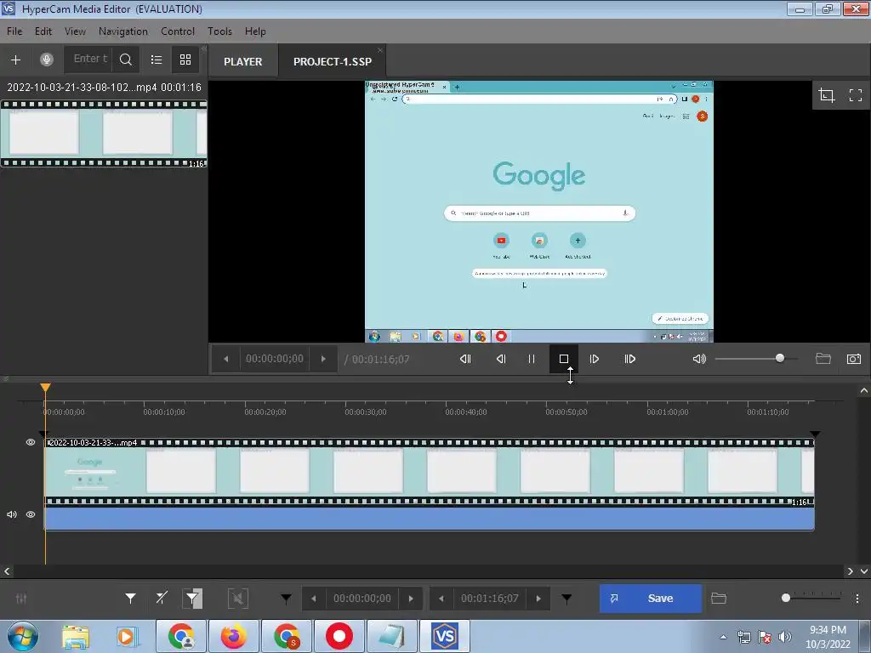The height and width of the screenshot is (653, 871).
Task: Click the search magnifier icon
Action: (x=126, y=60)
